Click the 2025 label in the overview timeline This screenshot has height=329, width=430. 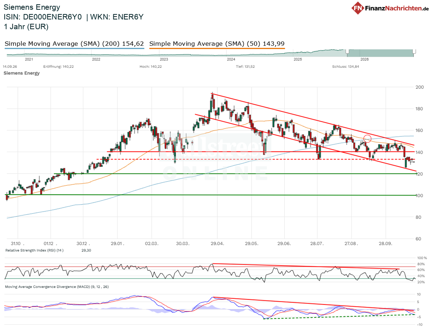(x=298, y=59)
